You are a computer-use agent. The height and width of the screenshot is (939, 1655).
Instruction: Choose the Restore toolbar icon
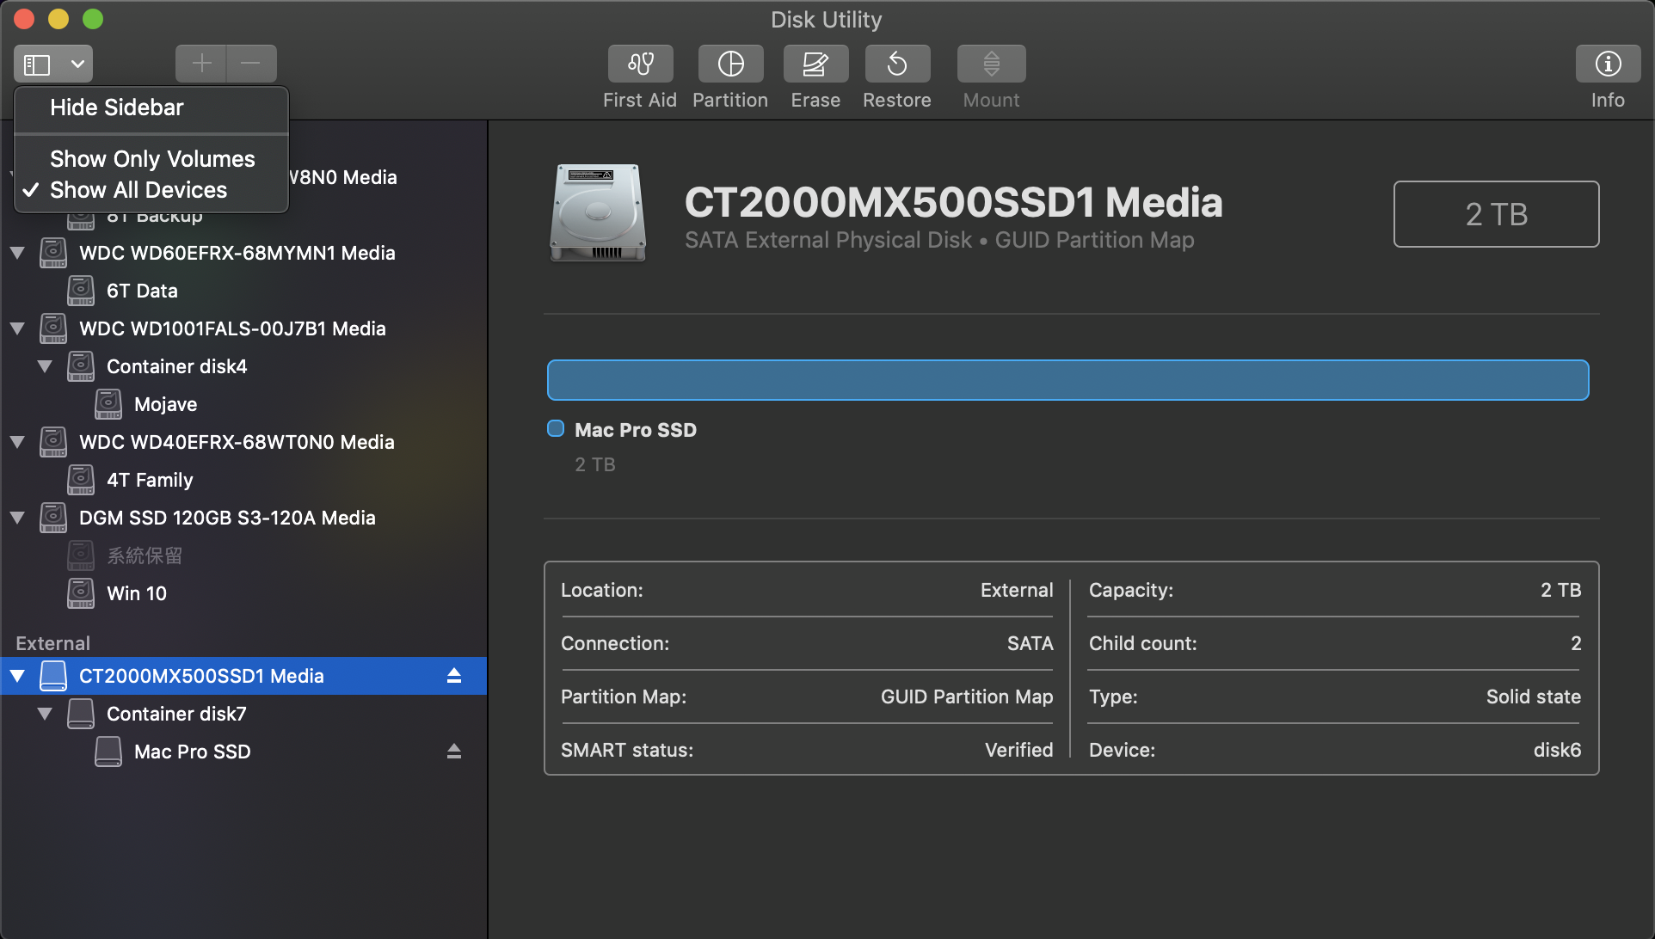[897, 64]
